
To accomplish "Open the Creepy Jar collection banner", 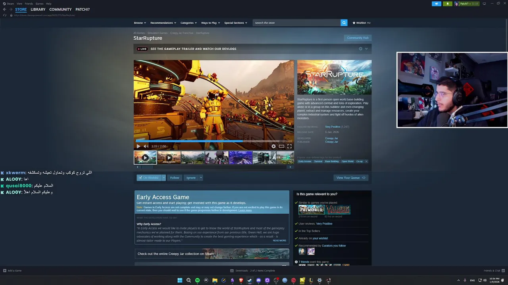I will pos(212,254).
